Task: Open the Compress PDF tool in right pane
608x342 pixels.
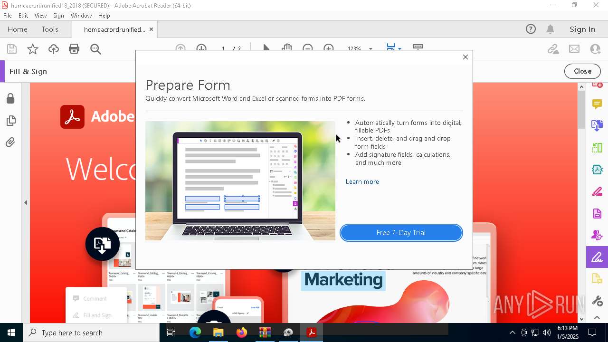Action: point(597,170)
